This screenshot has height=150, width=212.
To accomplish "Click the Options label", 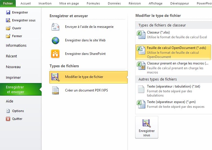I will [x=18, y=111].
